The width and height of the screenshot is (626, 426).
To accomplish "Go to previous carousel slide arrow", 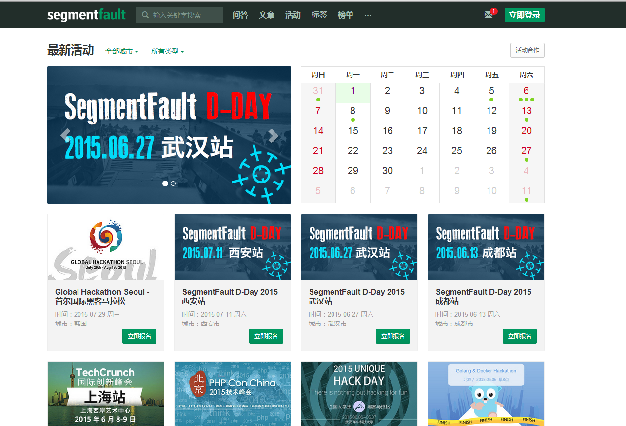I will tap(65, 135).
